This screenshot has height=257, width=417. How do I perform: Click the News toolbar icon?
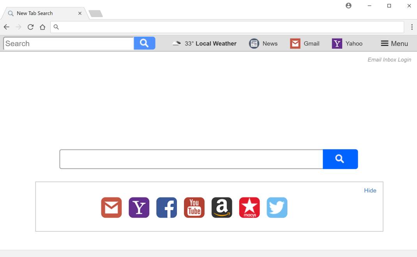click(254, 43)
